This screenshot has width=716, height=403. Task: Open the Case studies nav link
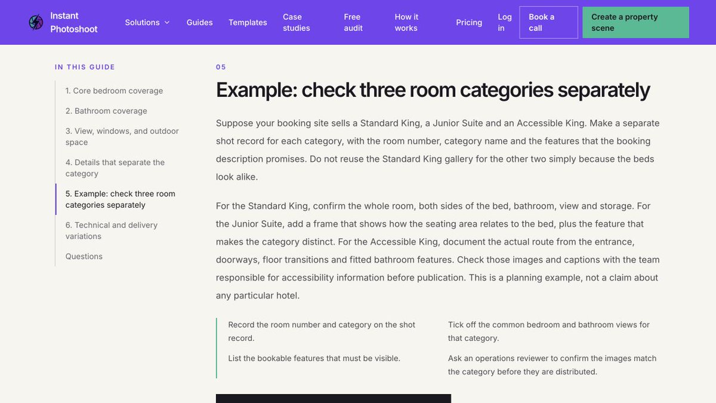coord(297,22)
